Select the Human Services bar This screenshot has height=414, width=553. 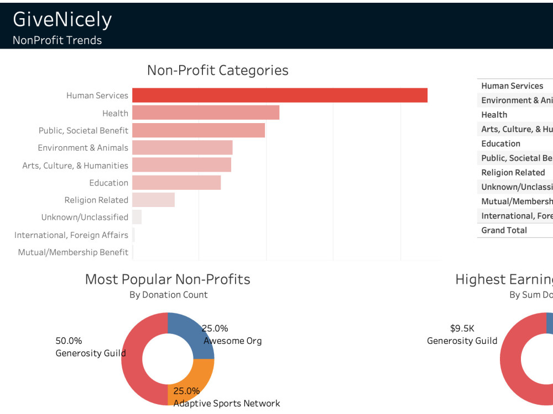coord(276,95)
